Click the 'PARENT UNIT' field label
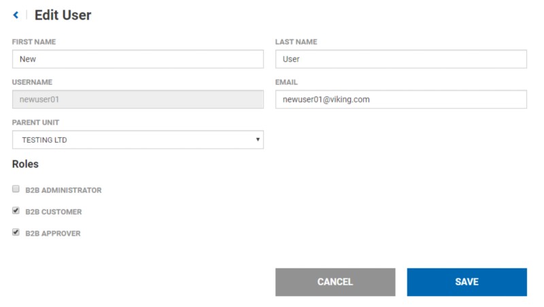The image size is (544, 307). point(35,123)
